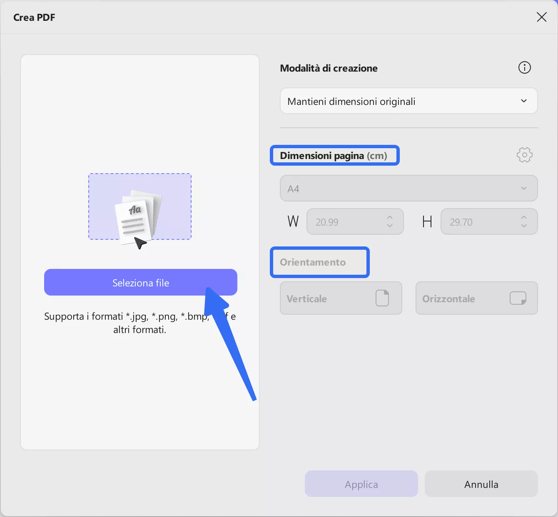Screen dimensions: 558x517
Task: Click the info icon beside Modalità di creazione
Action: click(x=524, y=67)
